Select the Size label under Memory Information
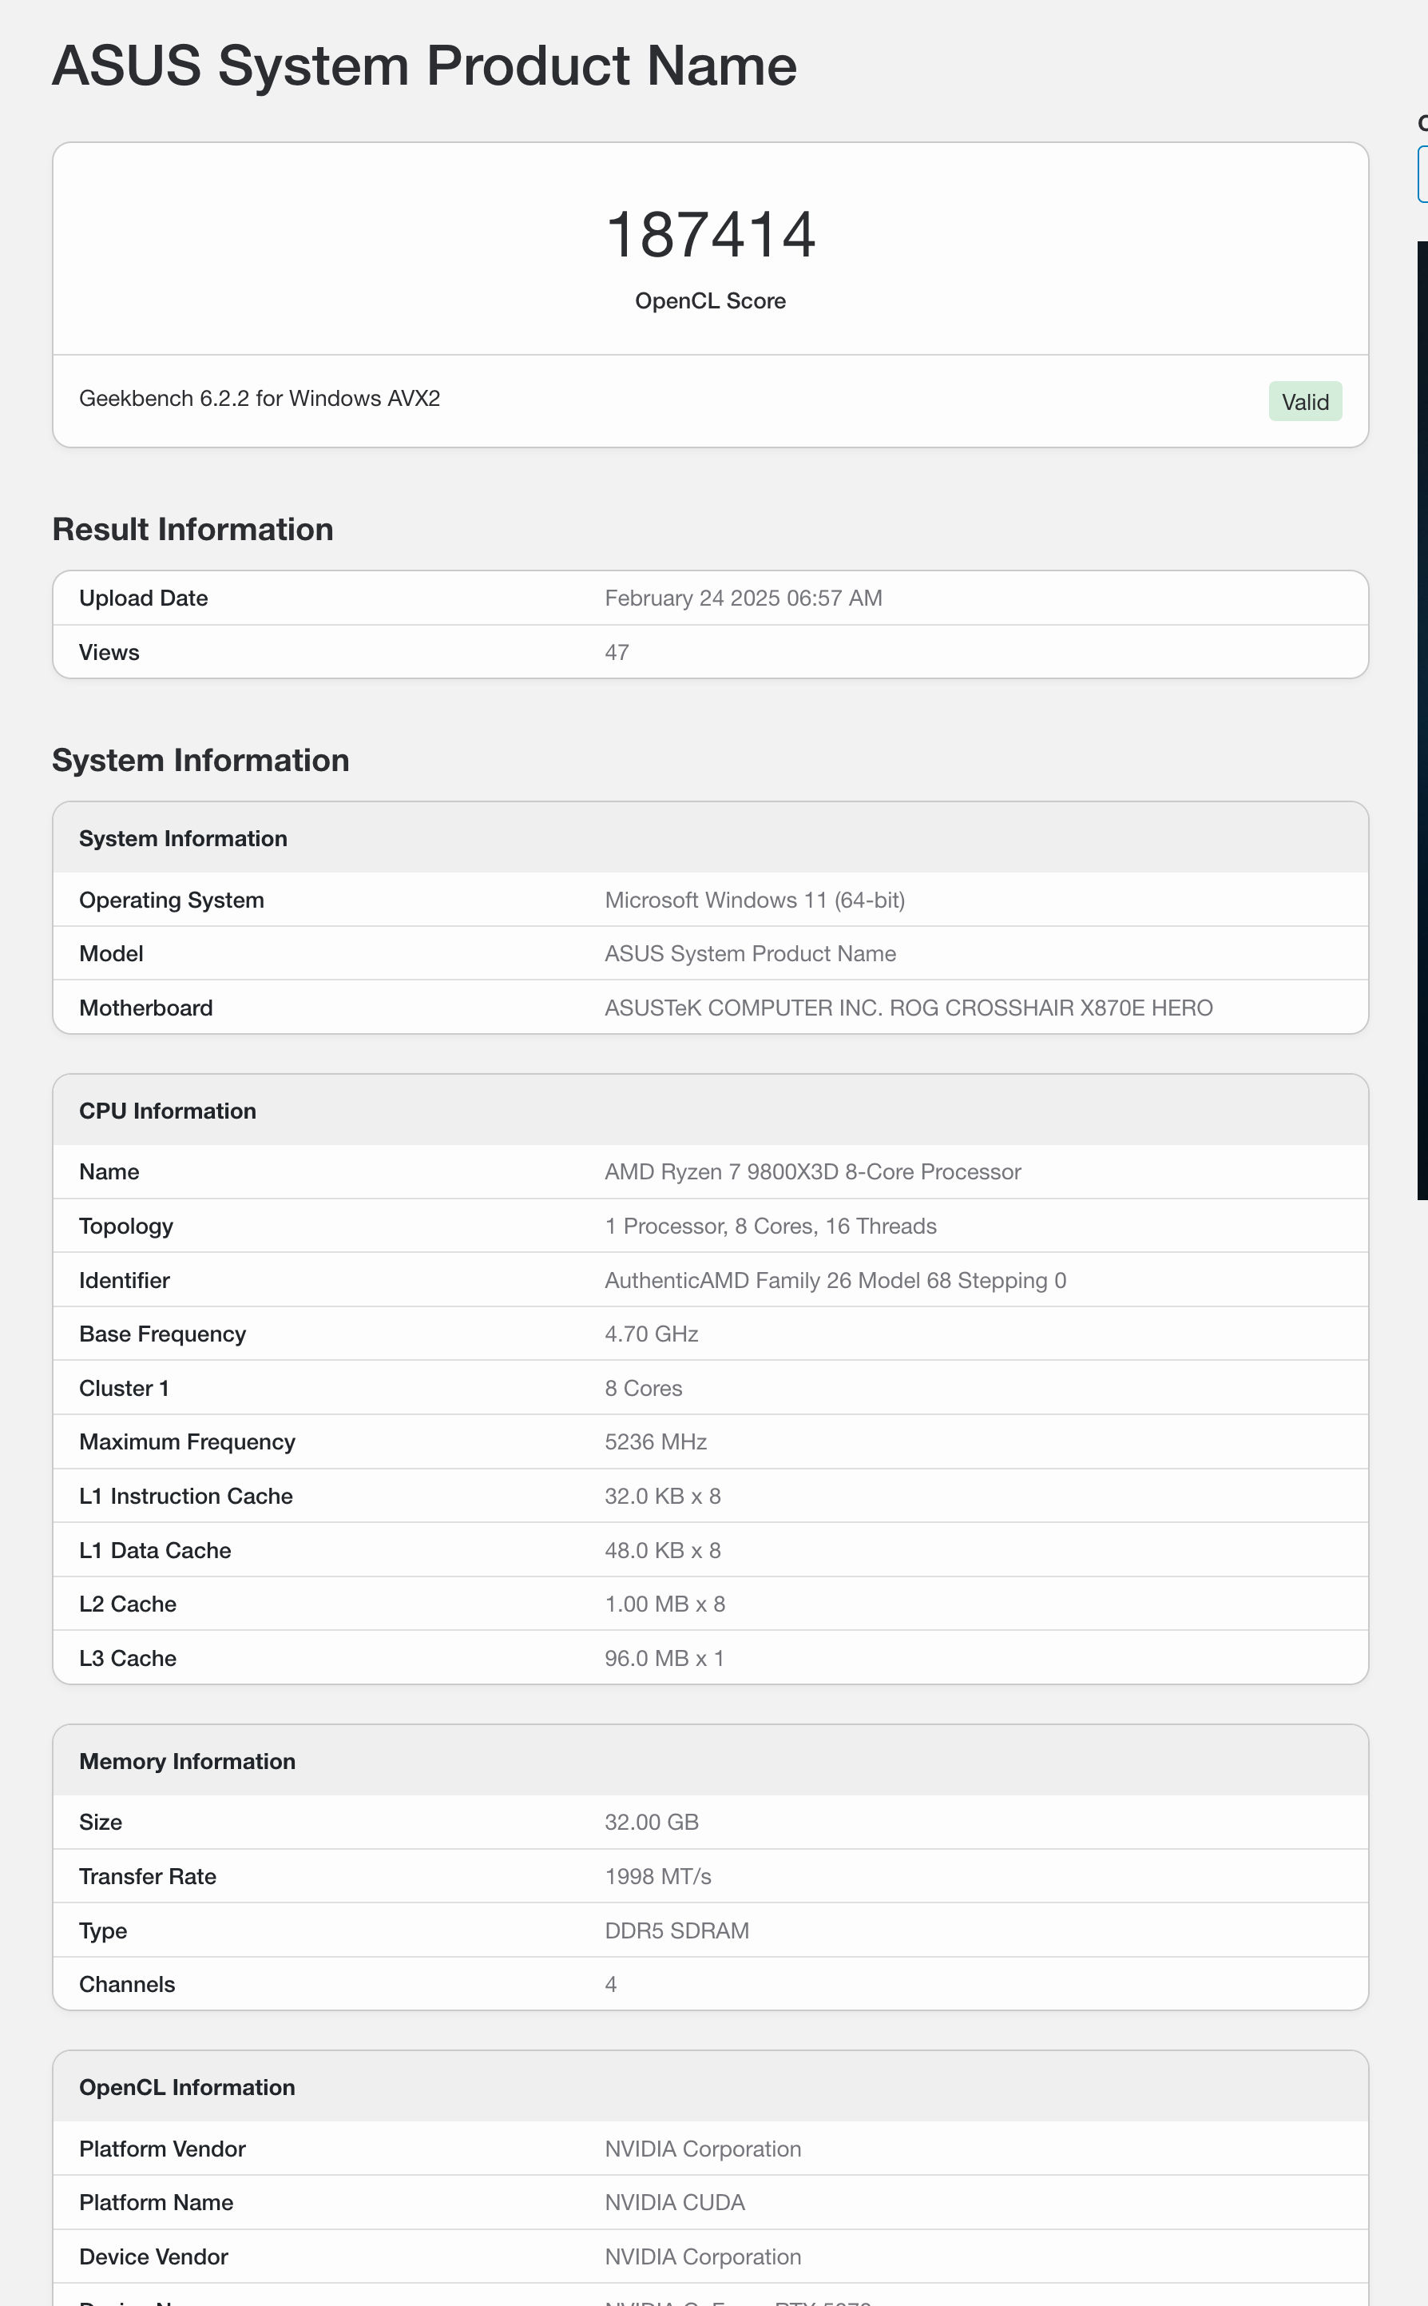 point(101,1823)
